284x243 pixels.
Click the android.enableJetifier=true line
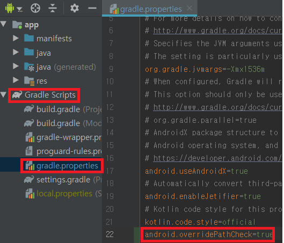(203, 196)
